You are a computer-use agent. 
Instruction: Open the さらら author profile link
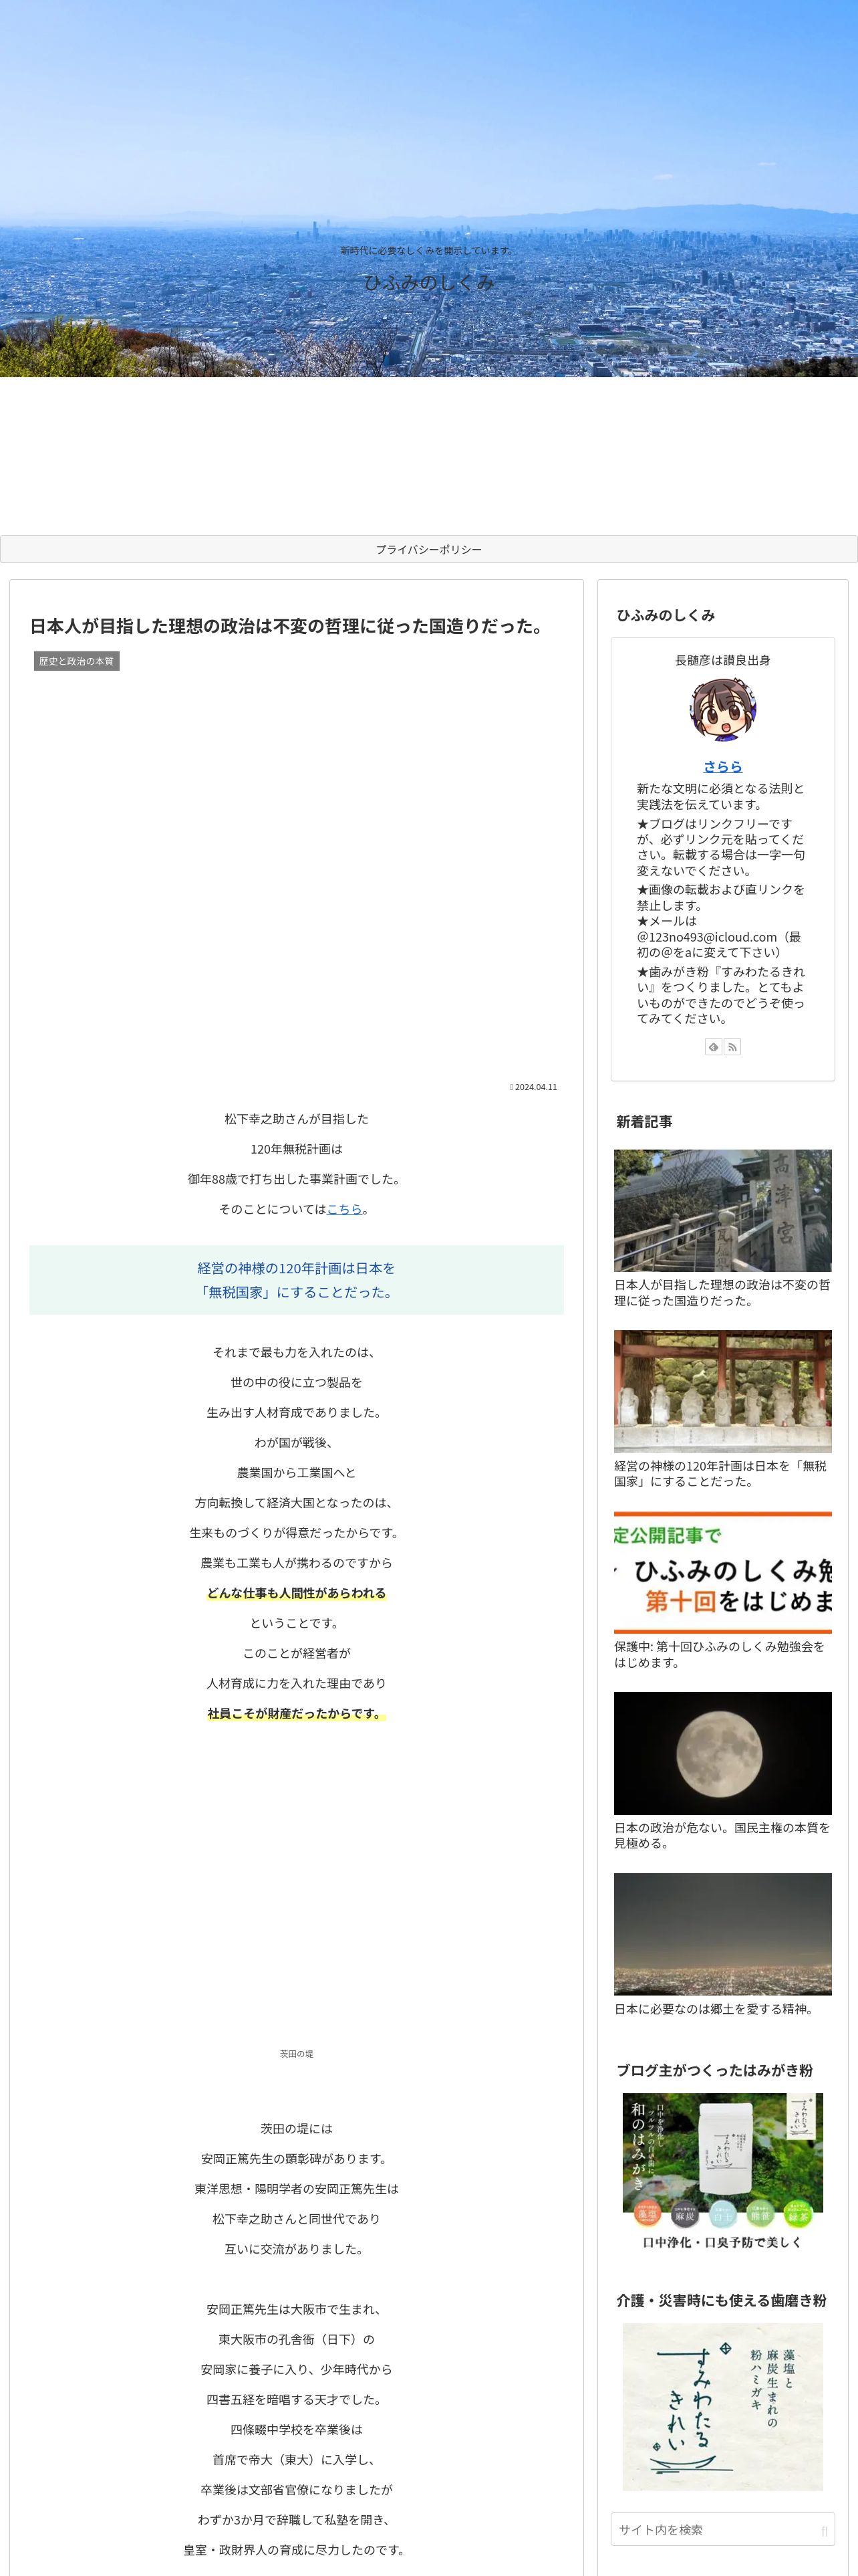pos(722,766)
